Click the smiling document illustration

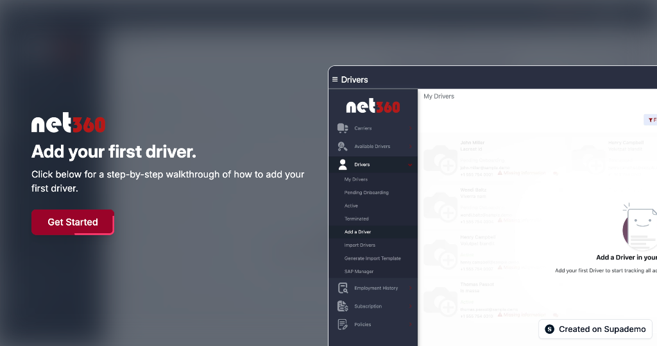click(640, 226)
